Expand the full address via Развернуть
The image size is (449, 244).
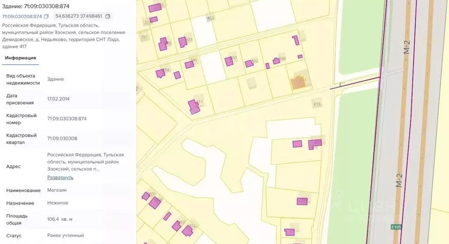click(60, 177)
